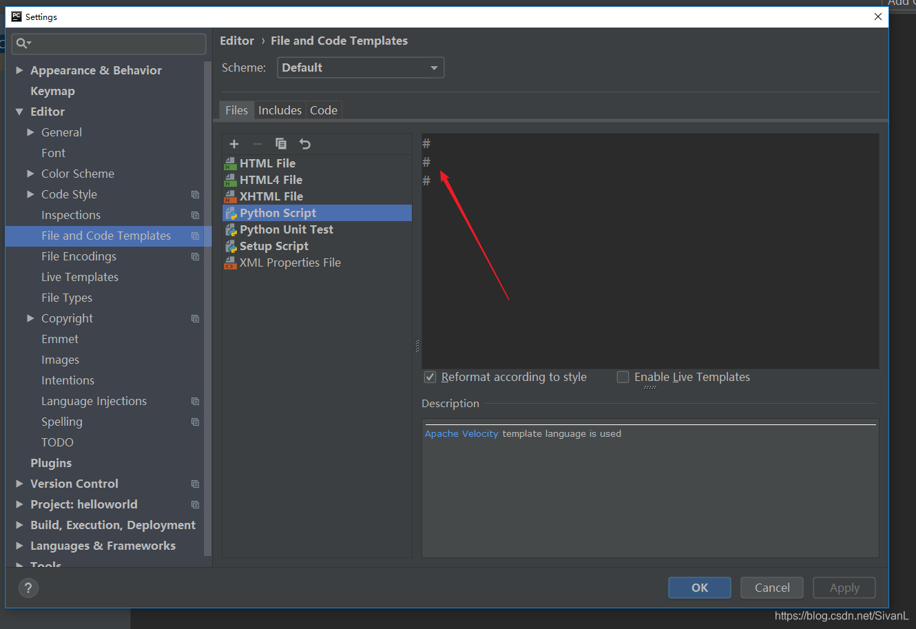The image size is (916, 629).
Task: Click inside the template code editor
Action: click(x=650, y=251)
